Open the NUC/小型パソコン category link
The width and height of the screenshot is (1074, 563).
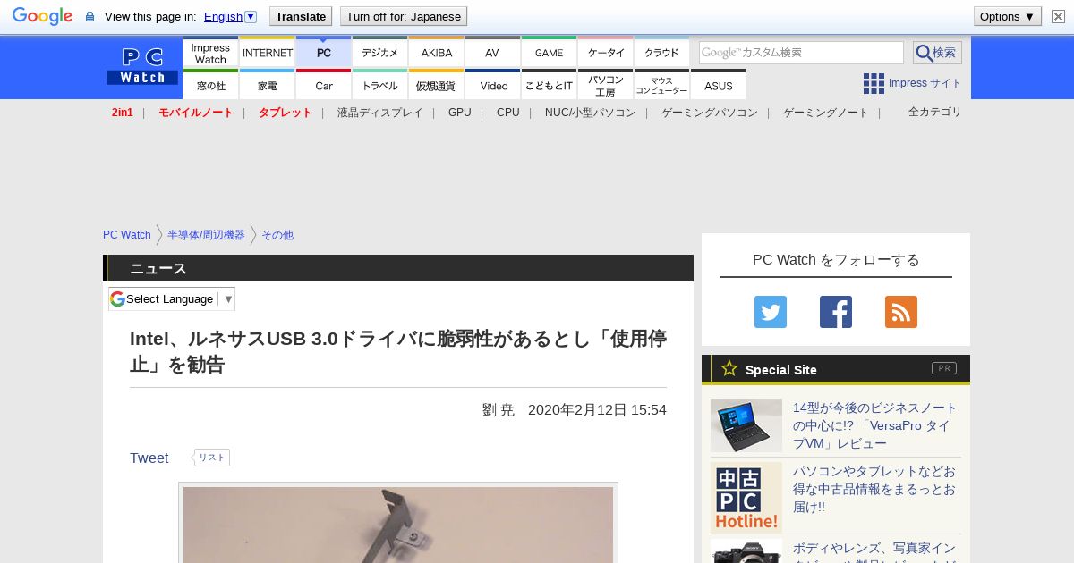590,113
